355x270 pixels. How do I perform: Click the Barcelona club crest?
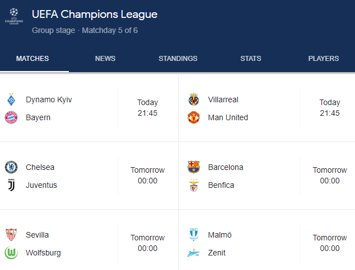[194, 167]
